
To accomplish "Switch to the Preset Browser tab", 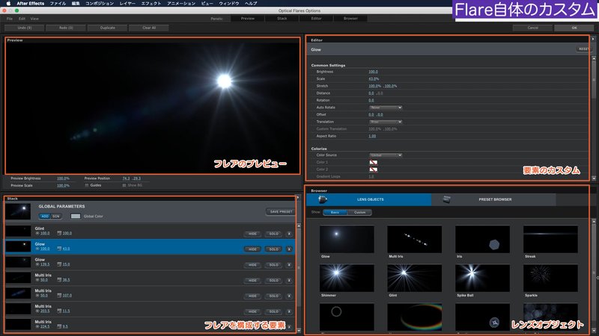I will (x=493, y=199).
